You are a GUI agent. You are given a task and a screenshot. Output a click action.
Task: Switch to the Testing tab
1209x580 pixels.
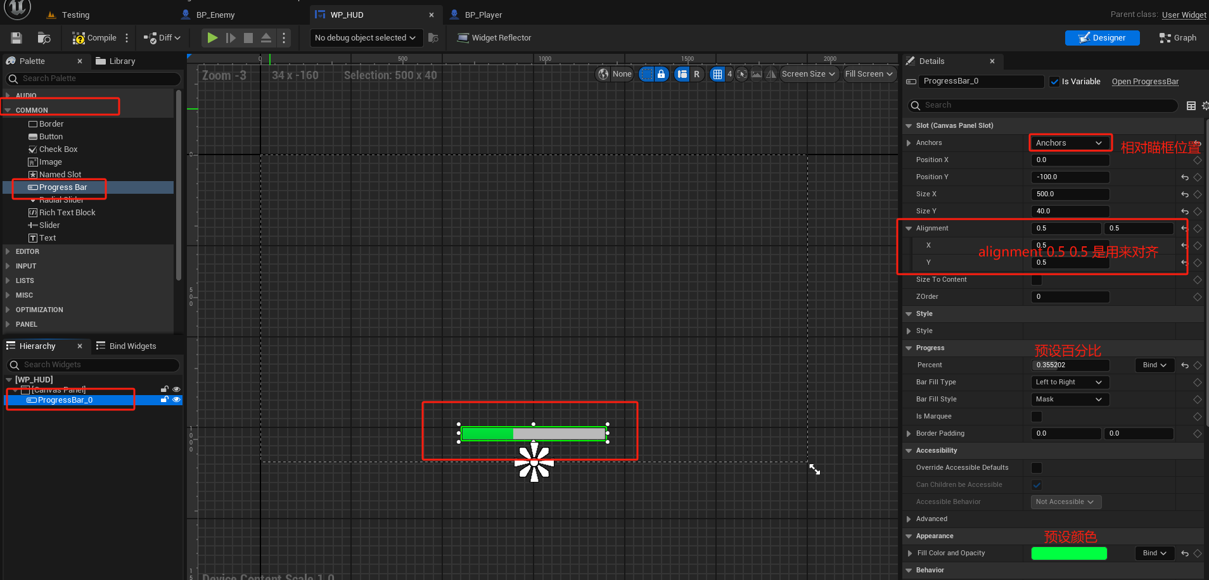pyautogui.click(x=68, y=15)
